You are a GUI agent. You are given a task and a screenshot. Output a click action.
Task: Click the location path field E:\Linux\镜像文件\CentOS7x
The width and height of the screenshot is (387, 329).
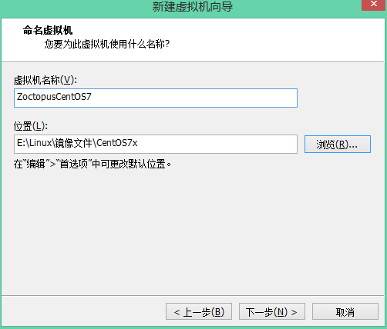[156, 144]
